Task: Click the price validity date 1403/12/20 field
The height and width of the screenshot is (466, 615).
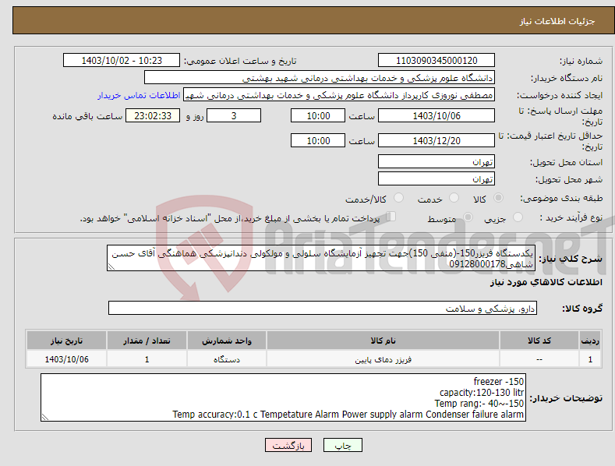Action: (x=437, y=140)
